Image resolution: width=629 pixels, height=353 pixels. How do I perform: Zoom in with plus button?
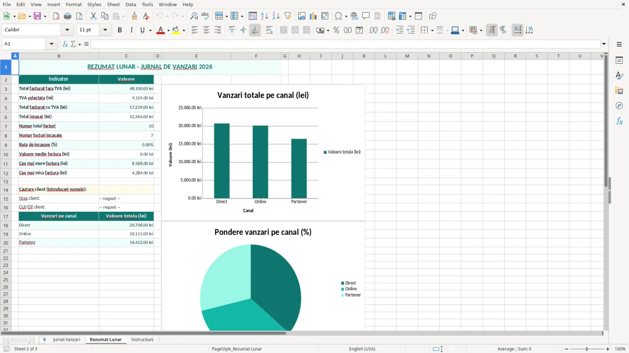(x=608, y=349)
